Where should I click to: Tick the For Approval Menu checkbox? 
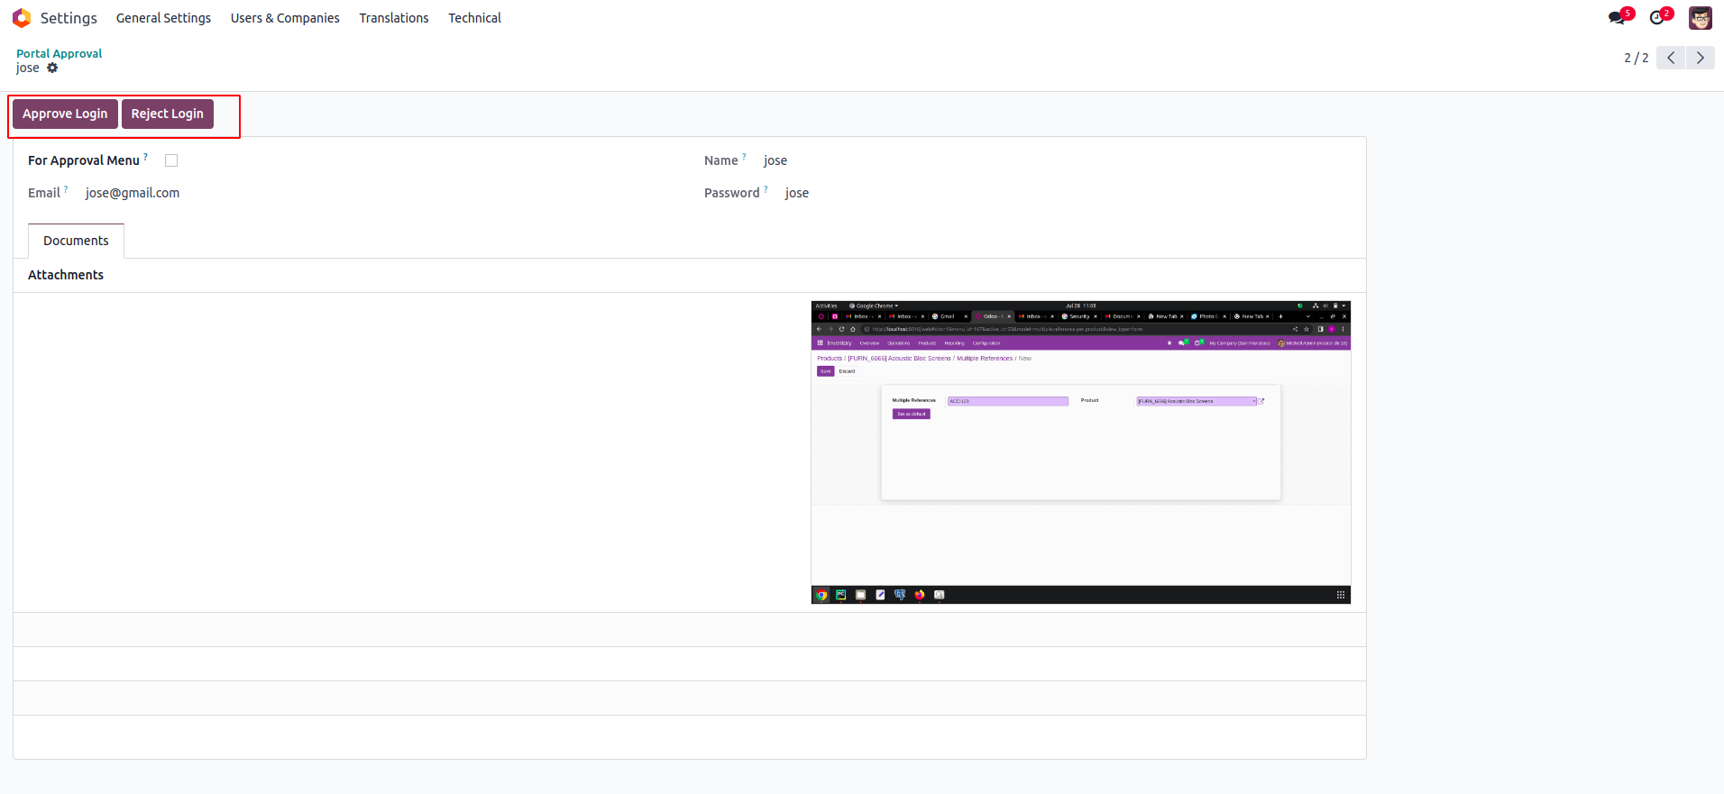coord(171,160)
